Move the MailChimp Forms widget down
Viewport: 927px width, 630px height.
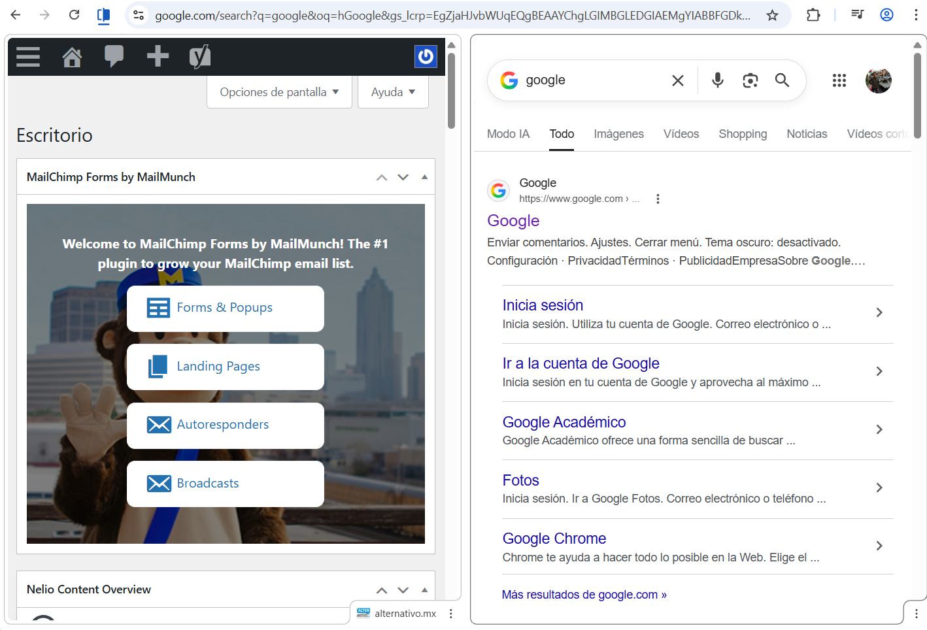[x=403, y=177]
